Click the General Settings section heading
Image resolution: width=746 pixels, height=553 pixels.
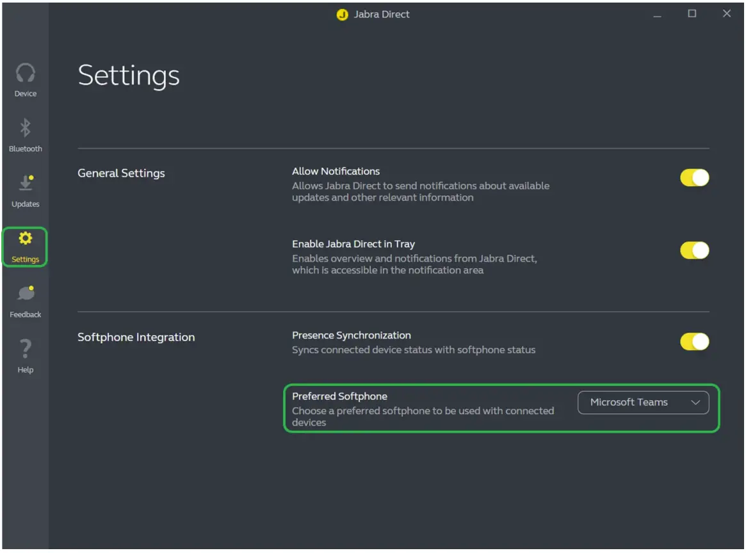(x=121, y=173)
